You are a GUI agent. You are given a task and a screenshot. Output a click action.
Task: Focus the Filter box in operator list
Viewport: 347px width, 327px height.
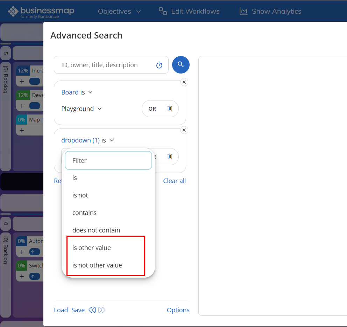[108, 160]
